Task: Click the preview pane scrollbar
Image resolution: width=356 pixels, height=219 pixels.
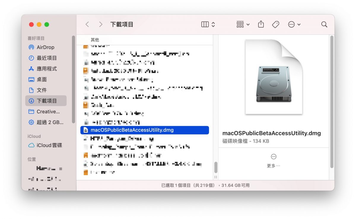Action: [331, 101]
